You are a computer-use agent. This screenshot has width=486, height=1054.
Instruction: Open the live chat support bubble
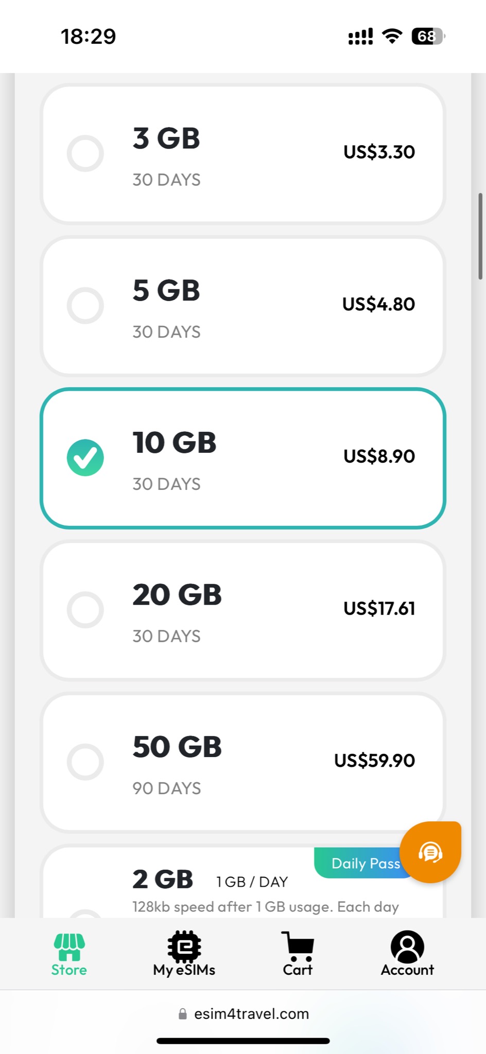pos(430,852)
